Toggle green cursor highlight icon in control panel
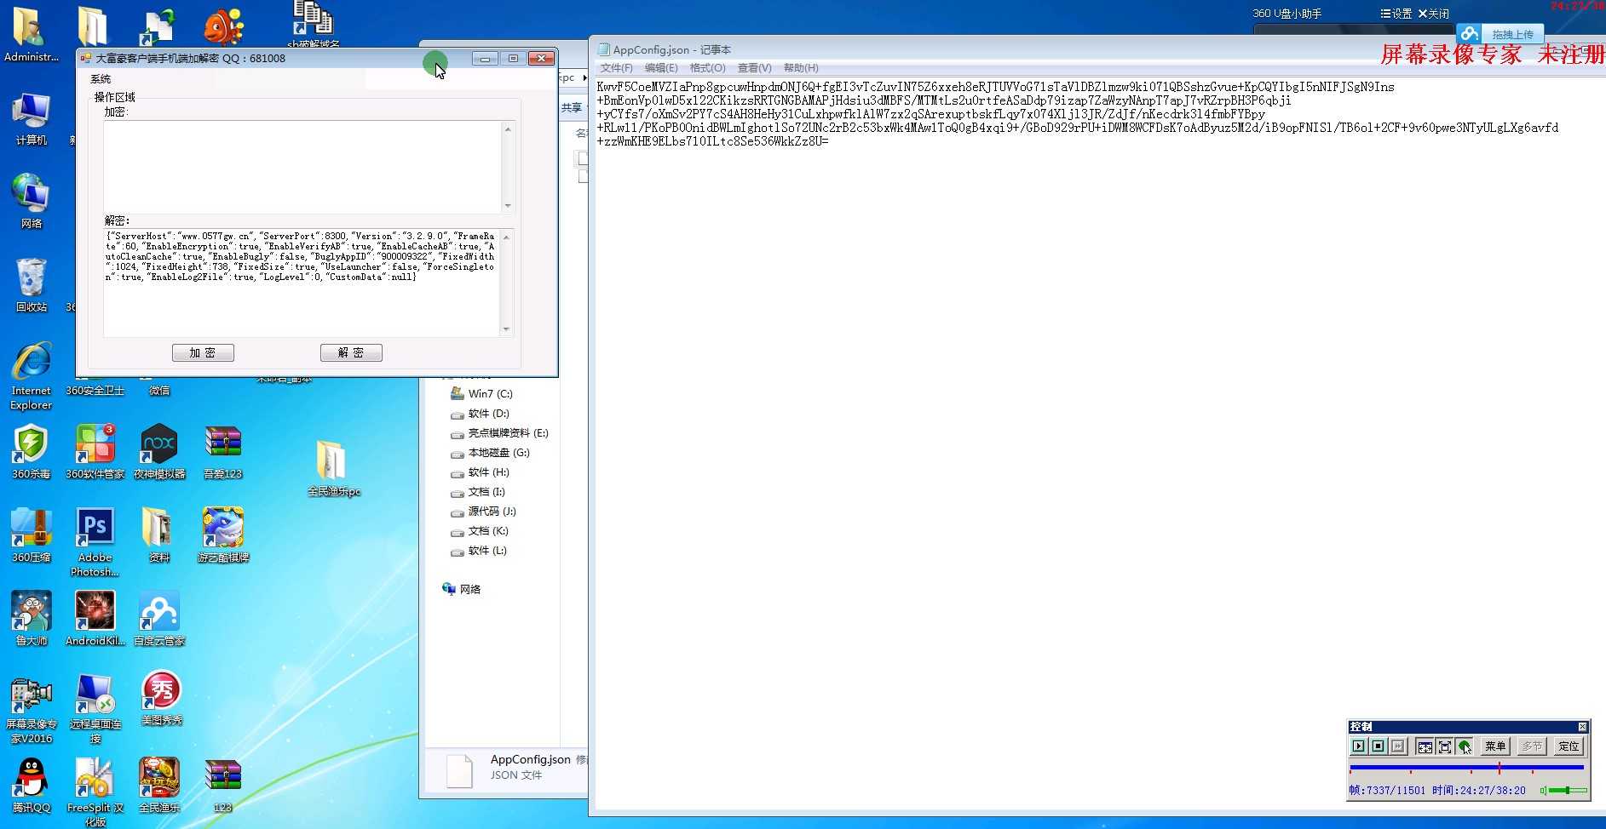The height and width of the screenshot is (829, 1606). [x=1465, y=746]
